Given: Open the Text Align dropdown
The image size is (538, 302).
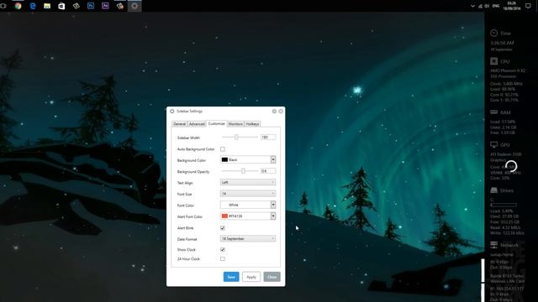Looking at the screenshot, I should coord(248,182).
